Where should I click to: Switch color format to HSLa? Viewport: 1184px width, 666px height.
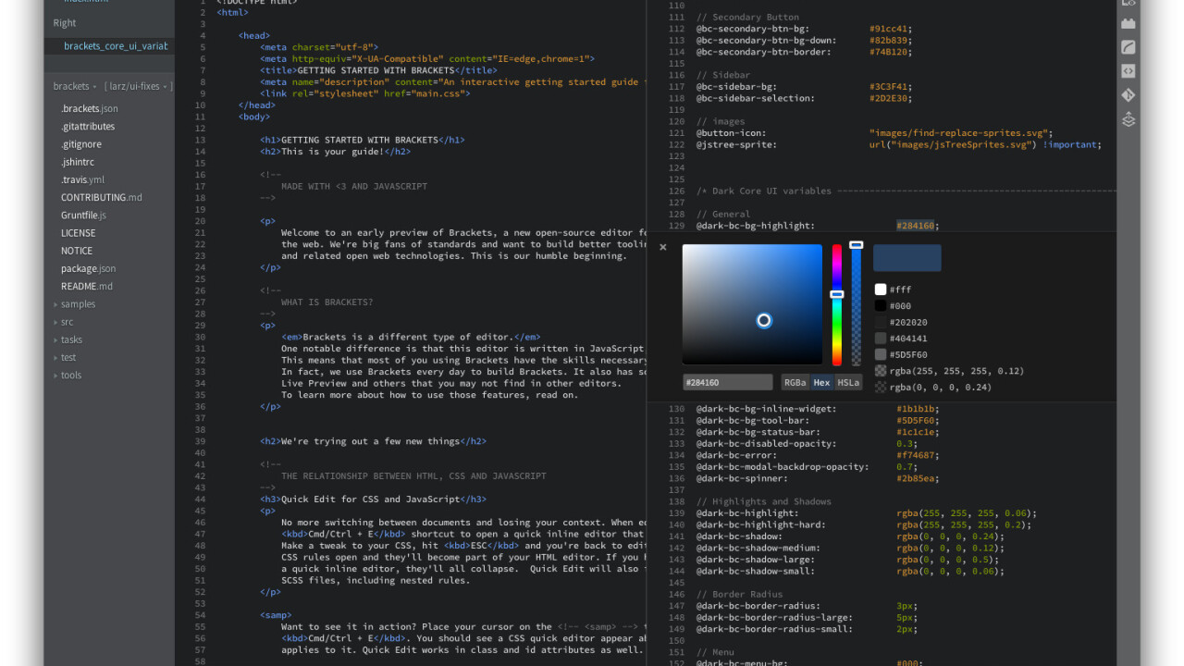coord(848,381)
